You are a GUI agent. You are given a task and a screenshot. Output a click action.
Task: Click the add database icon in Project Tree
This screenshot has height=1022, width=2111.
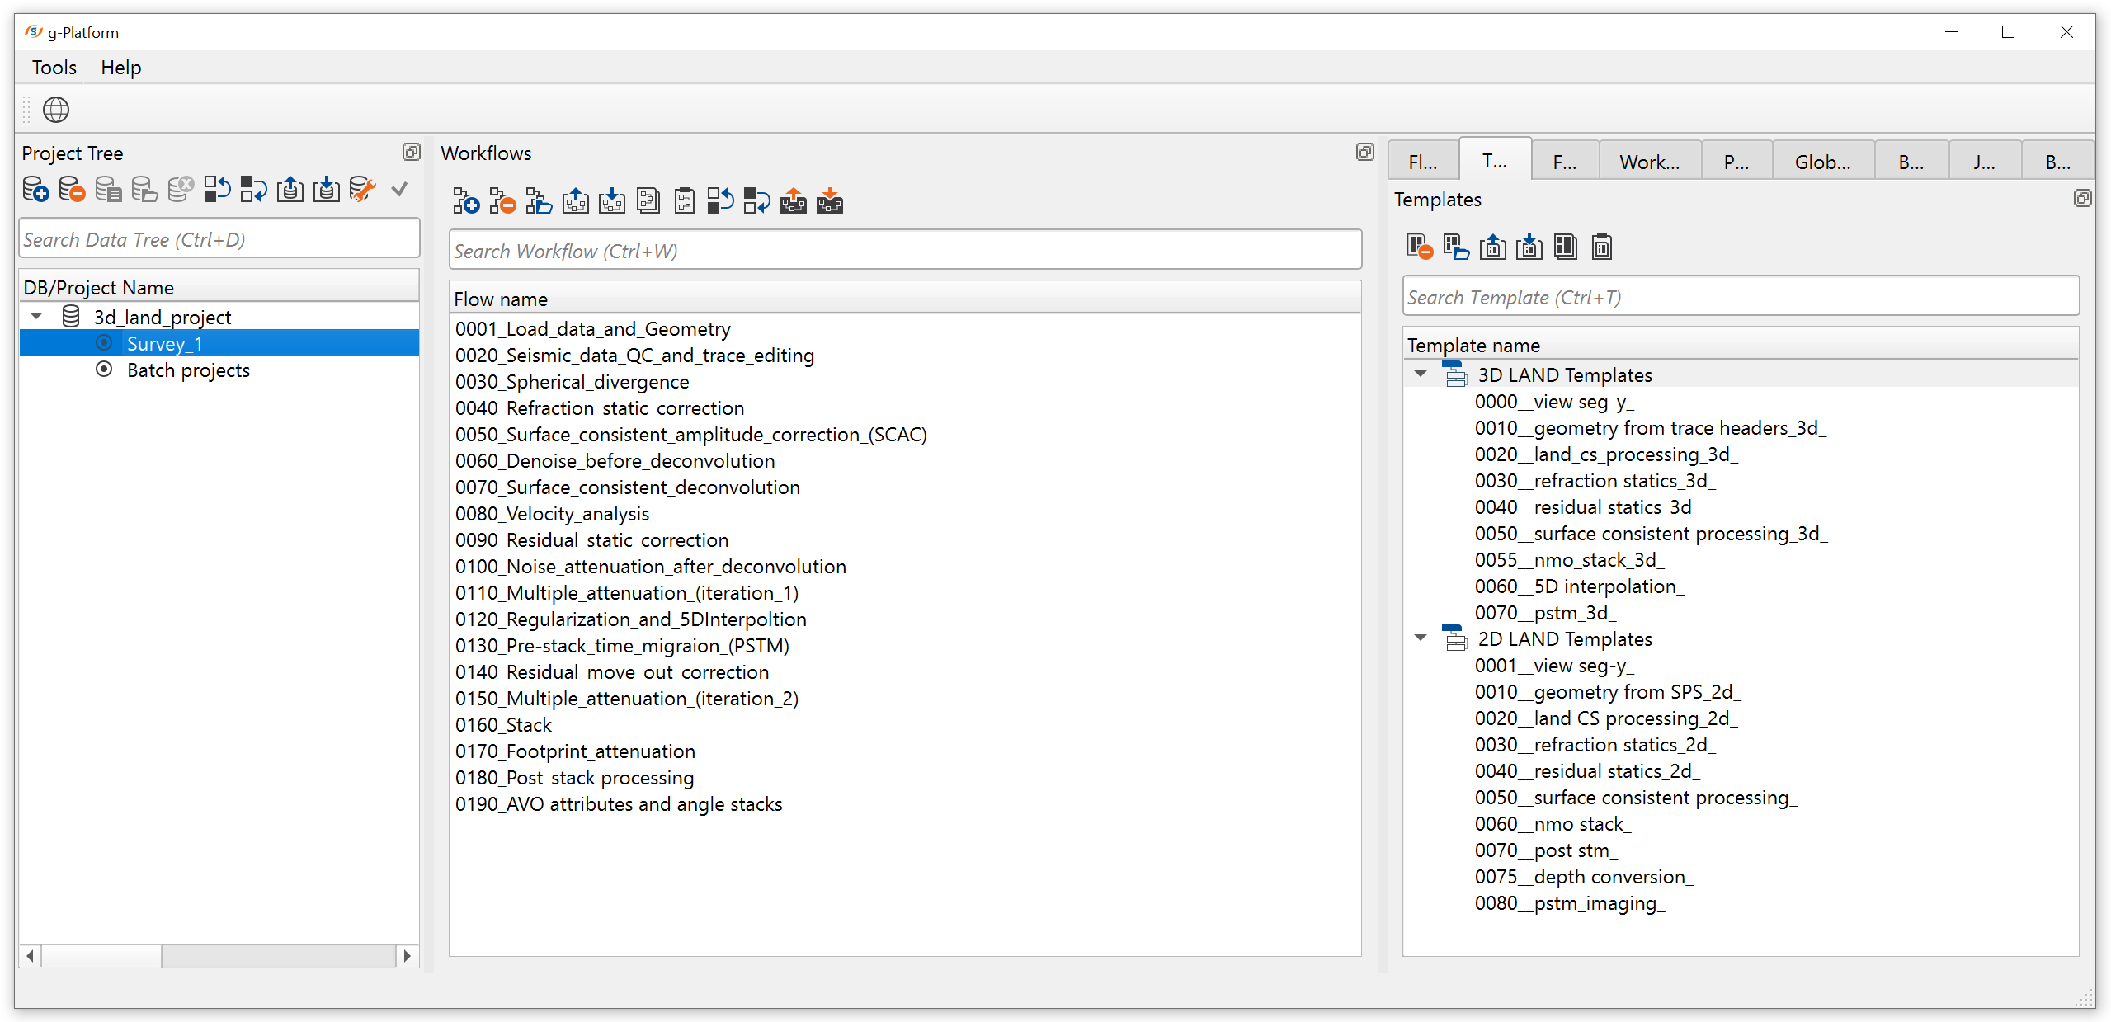[x=35, y=190]
